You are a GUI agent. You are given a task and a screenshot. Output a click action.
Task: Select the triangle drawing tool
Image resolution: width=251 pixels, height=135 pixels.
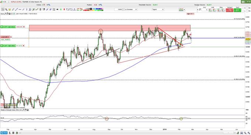[x=74, y=10]
